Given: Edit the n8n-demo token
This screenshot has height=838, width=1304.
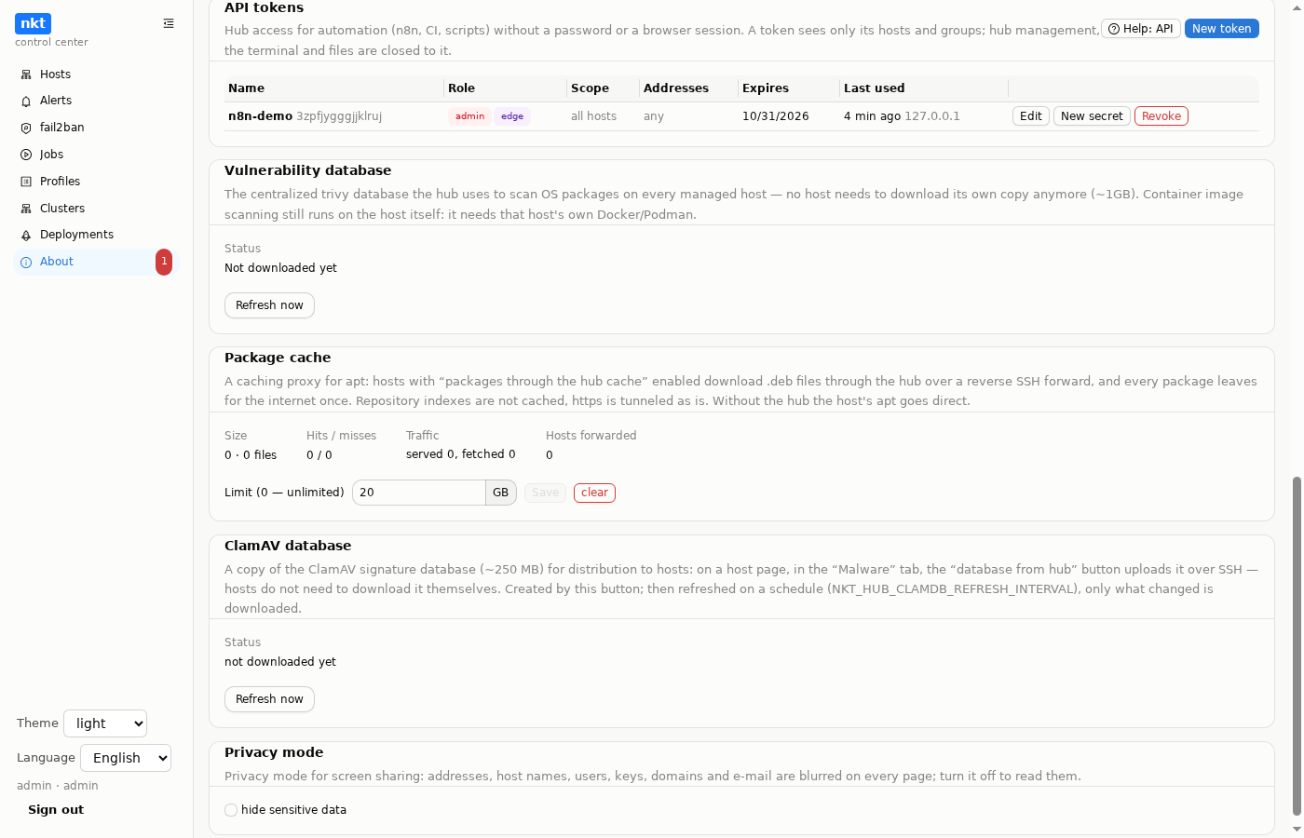Looking at the screenshot, I should tap(1031, 116).
